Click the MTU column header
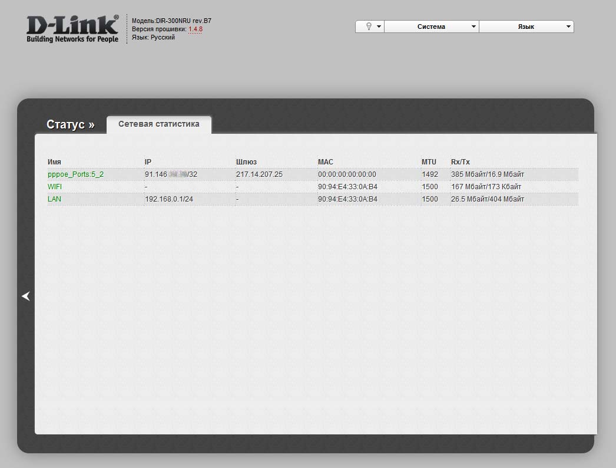The height and width of the screenshot is (468, 616). [x=429, y=162]
